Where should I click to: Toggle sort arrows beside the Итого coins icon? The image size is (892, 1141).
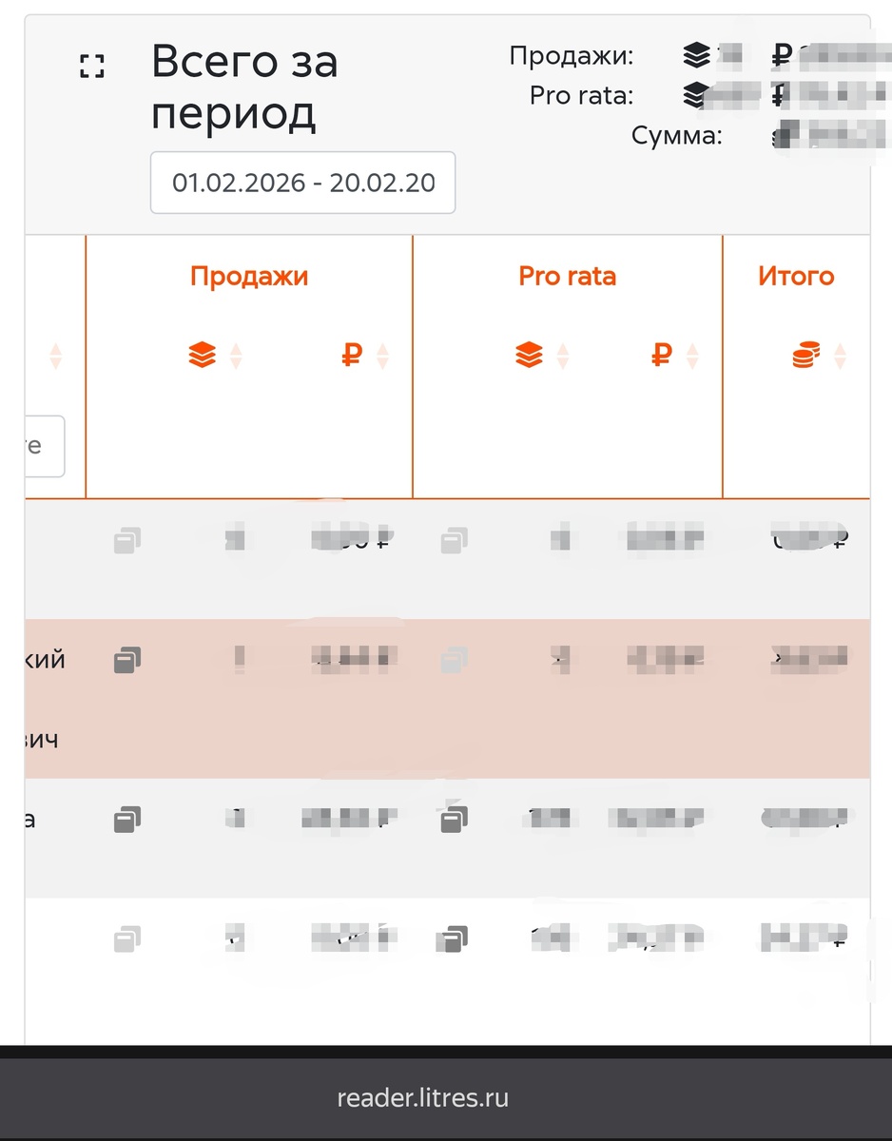click(838, 354)
